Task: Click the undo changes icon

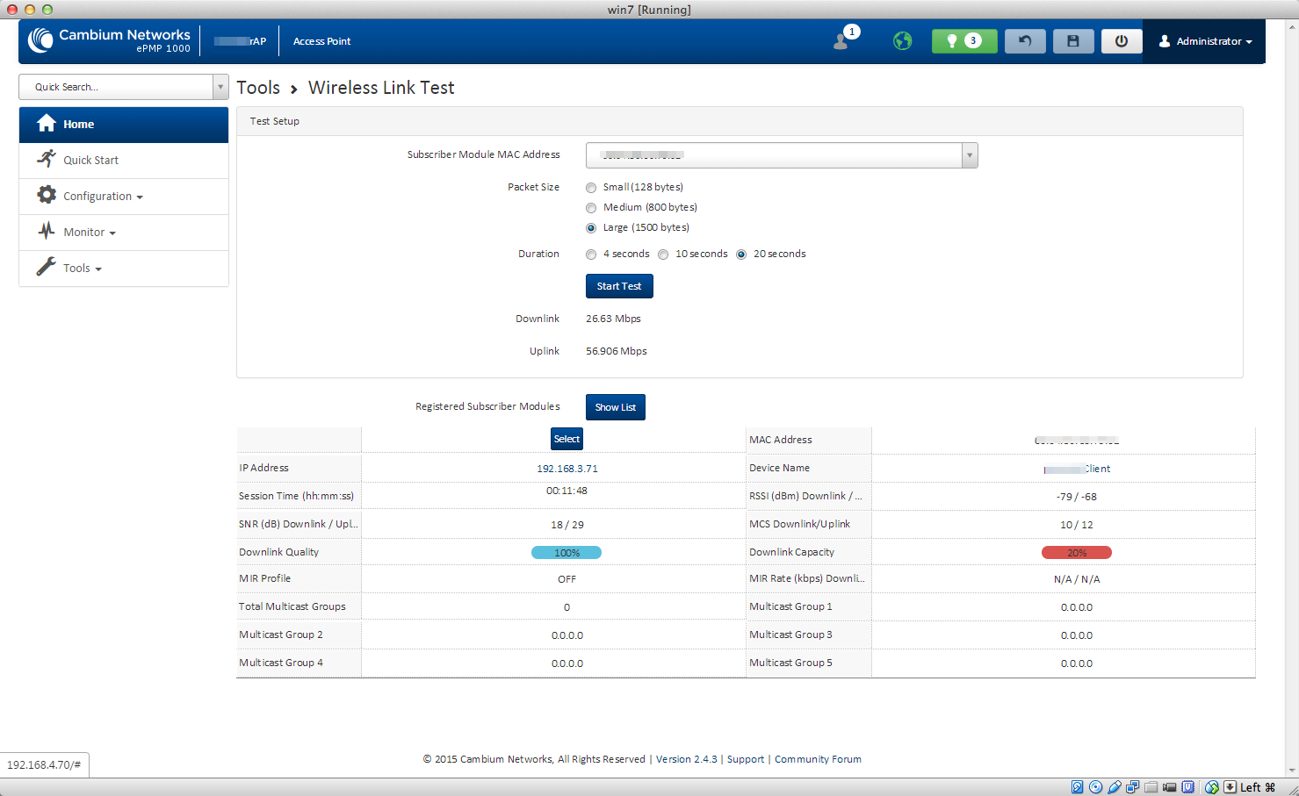Action: [1024, 41]
